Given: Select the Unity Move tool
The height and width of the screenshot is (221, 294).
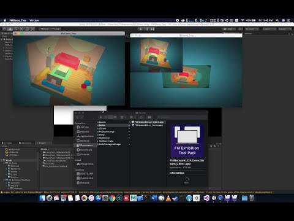Looking at the screenshot, I should coord(10,29).
